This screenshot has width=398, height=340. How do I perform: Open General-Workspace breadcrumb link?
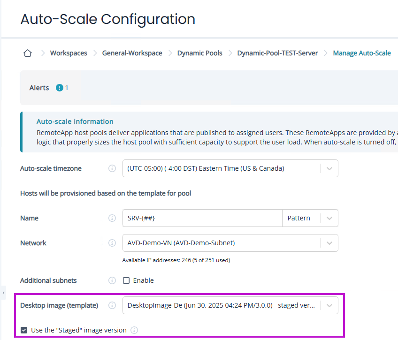[x=132, y=53]
